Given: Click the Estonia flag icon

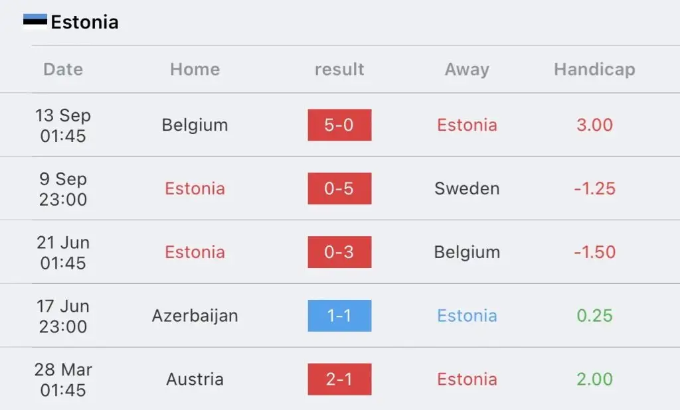Looking at the screenshot, I should coord(35,21).
